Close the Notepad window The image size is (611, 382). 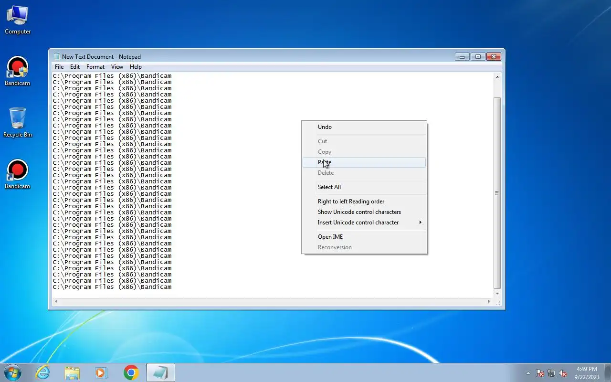[494, 56]
